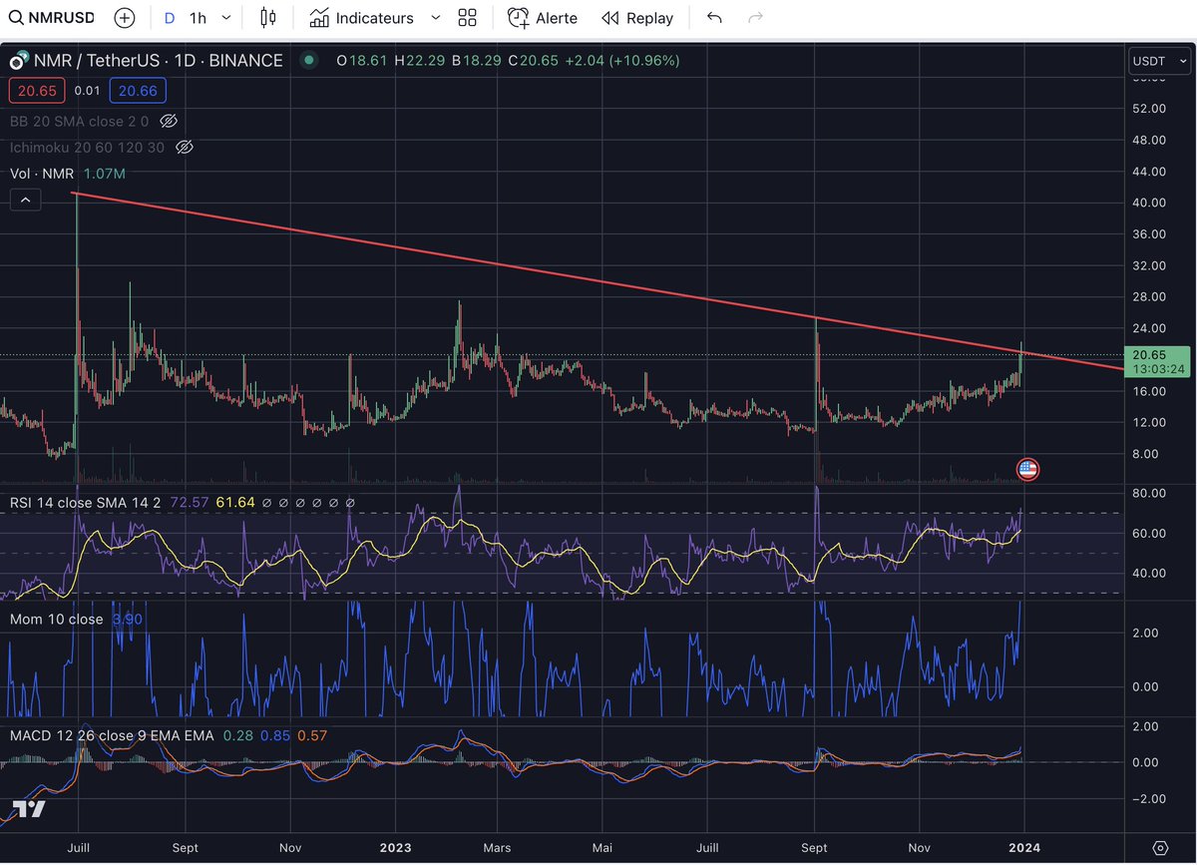Click the TradingView logo

29,809
